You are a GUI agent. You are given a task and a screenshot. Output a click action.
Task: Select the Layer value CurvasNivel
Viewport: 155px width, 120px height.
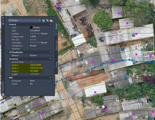[35, 30]
